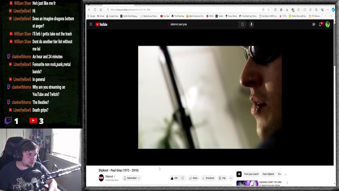The height and width of the screenshot is (191, 339).
Task: Click the streamer webcam feed
Action: coord(41,160)
